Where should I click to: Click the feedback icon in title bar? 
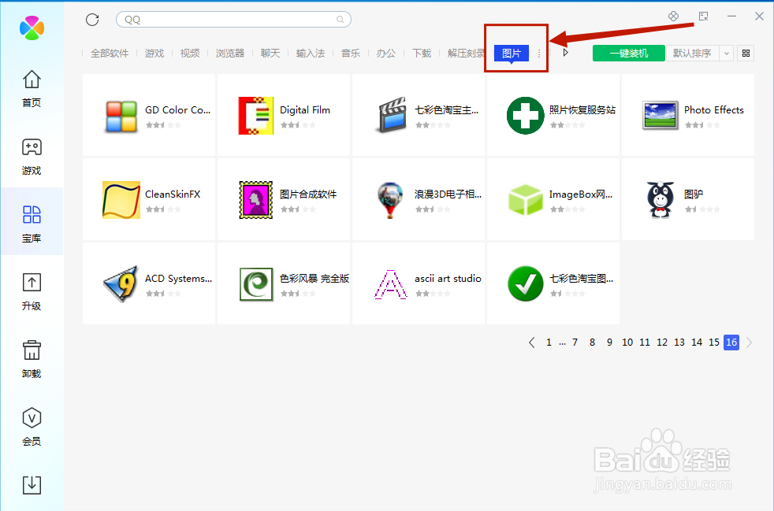[x=703, y=17]
